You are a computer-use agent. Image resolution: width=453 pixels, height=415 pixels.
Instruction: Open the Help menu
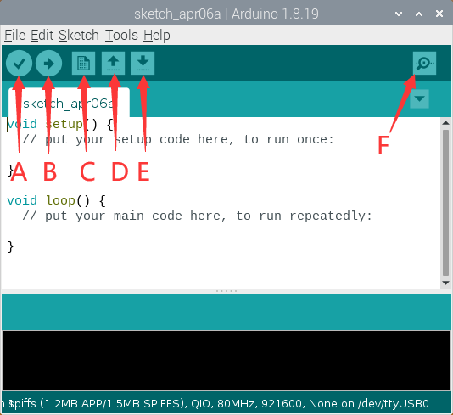coord(157,36)
